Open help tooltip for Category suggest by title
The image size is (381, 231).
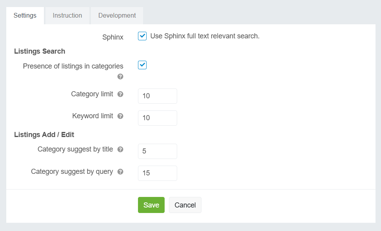(120, 150)
